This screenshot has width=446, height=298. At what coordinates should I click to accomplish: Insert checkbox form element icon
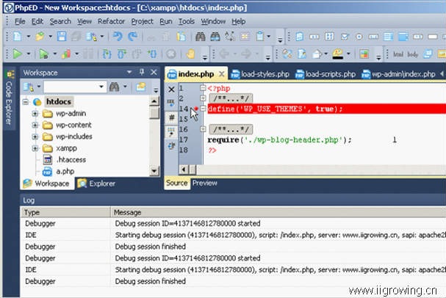click(x=345, y=37)
